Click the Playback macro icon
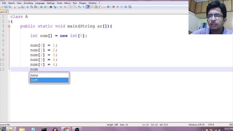Image resolution: width=233 pixels, height=131 pixels. tap(122, 7)
